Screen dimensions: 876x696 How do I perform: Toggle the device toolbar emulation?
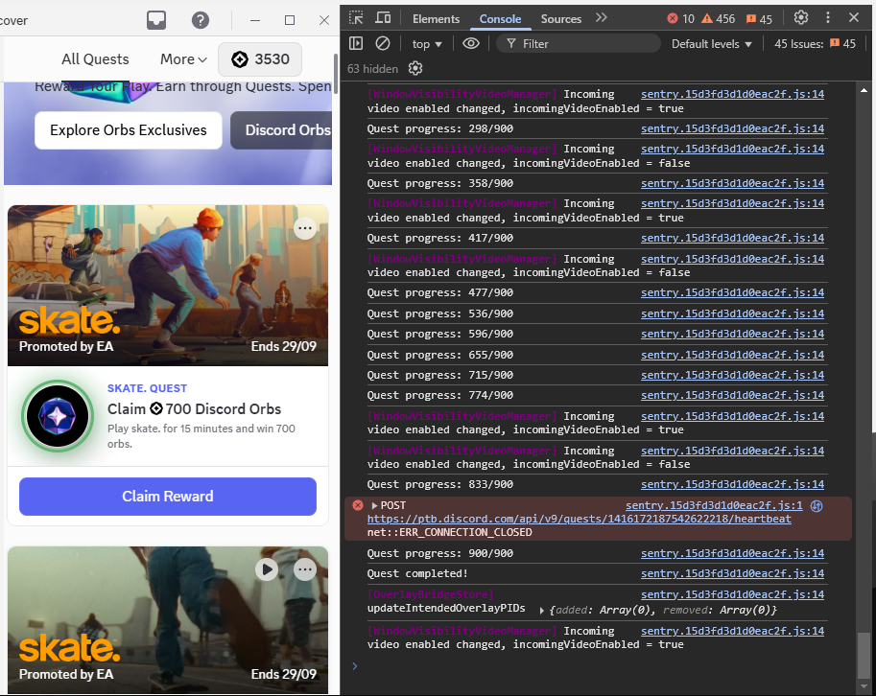(x=382, y=18)
